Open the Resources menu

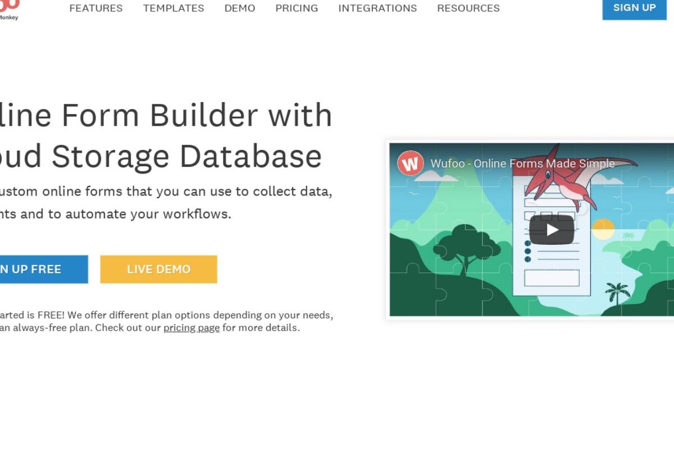click(x=468, y=8)
